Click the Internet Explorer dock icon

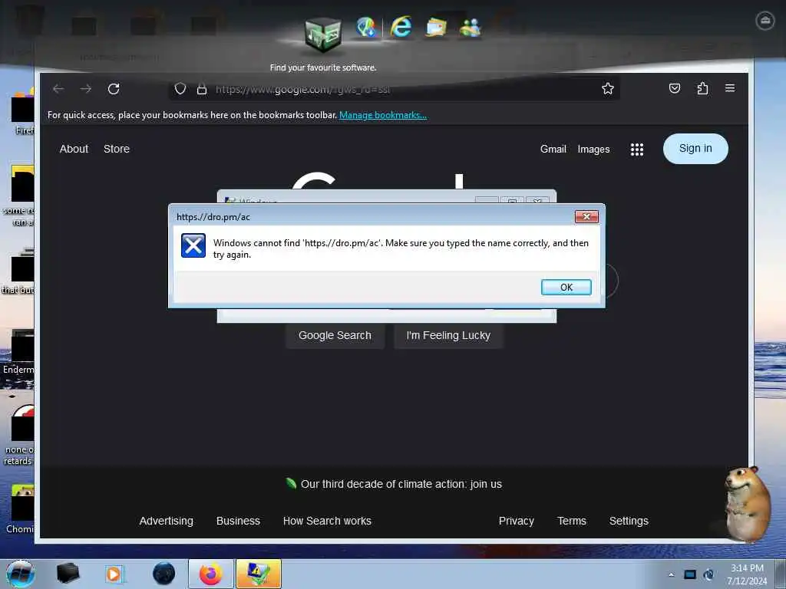pos(401,27)
